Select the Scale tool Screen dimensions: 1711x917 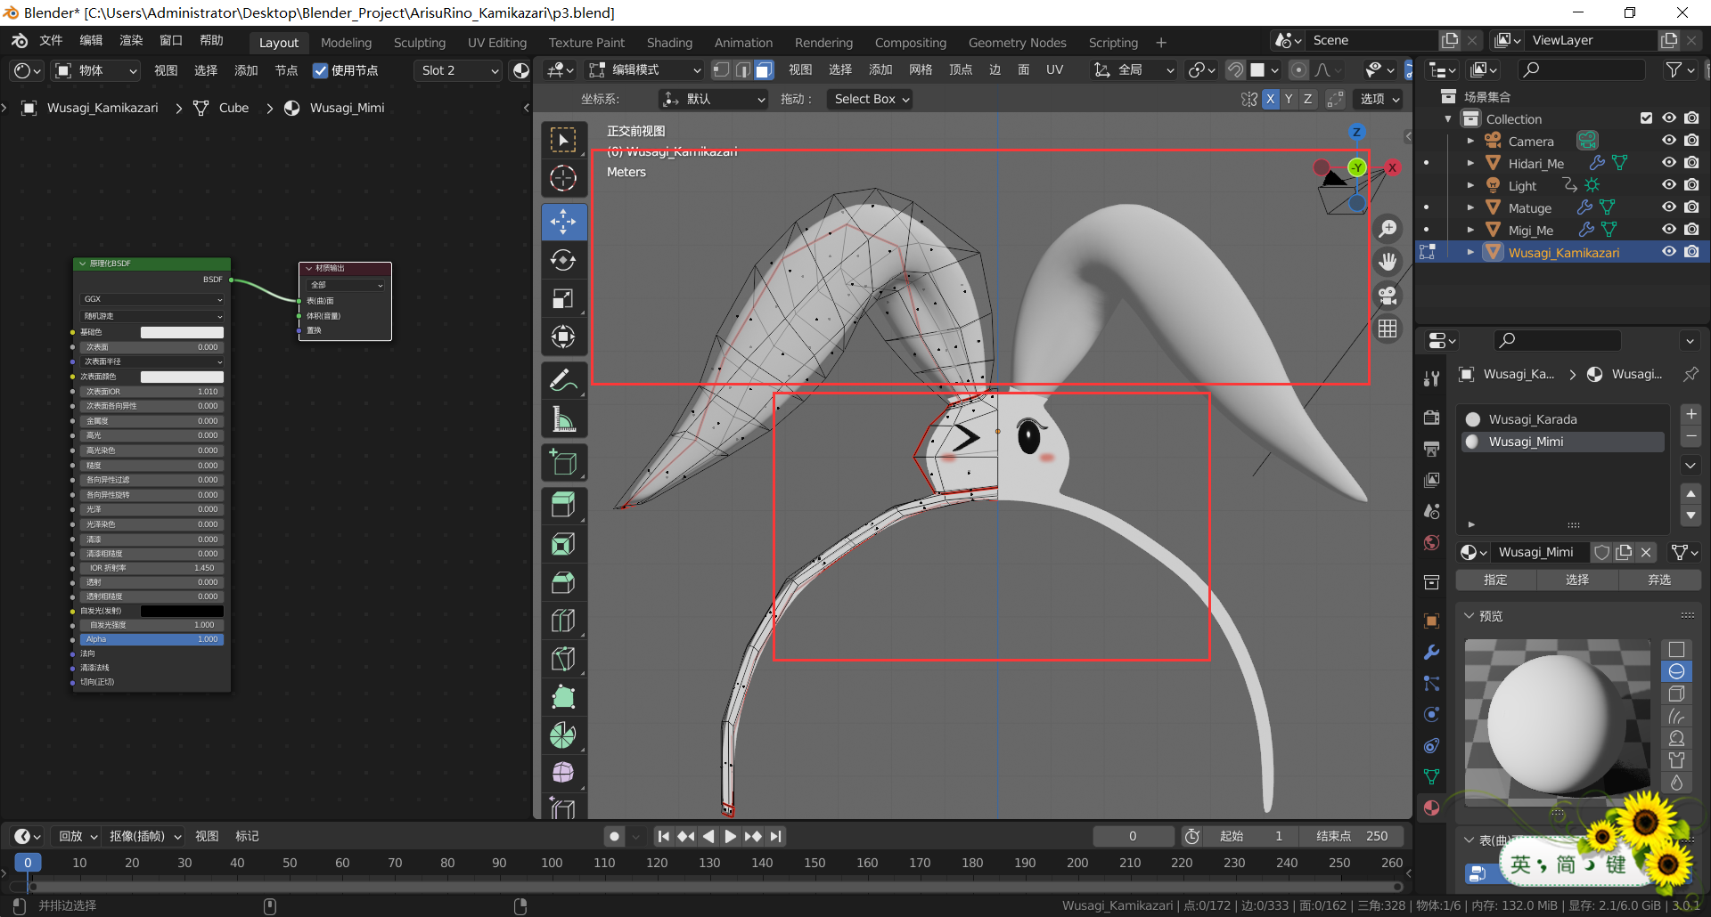[x=563, y=298]
